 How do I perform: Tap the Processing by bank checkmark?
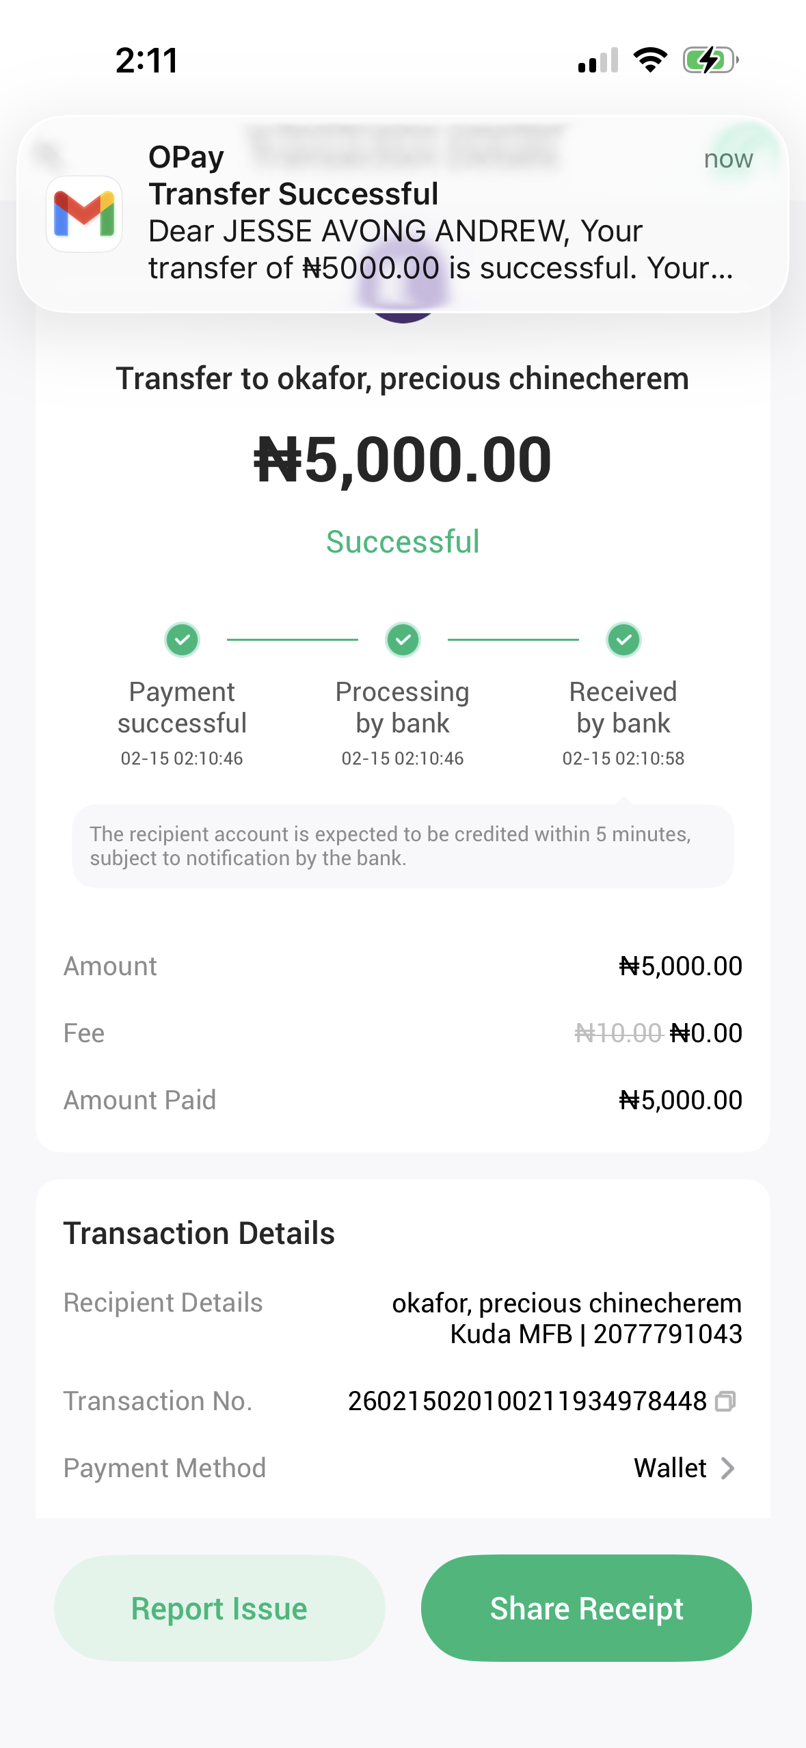tap(403, 640)
